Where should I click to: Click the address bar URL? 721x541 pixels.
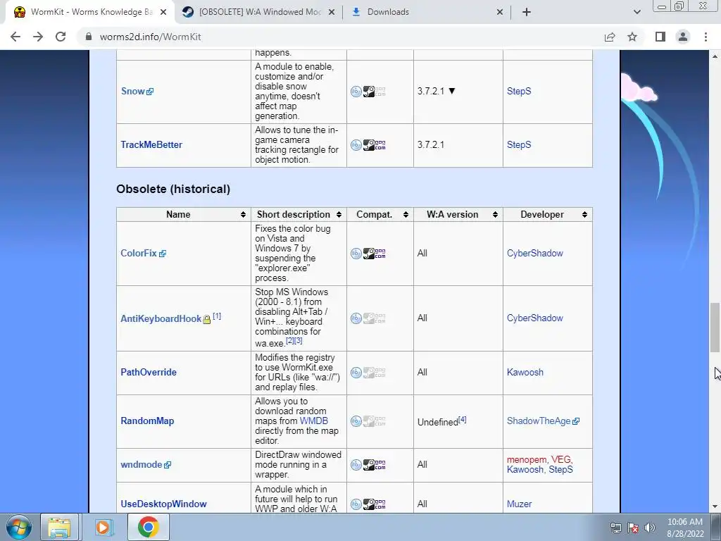(151, 37)
